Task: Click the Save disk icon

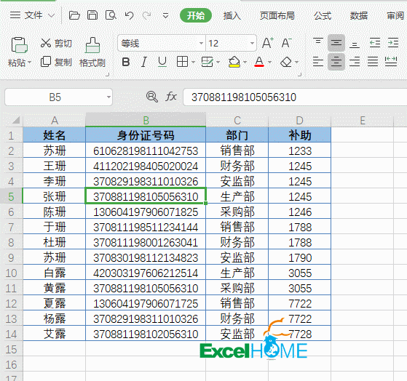Action: pyautogui.click(x=92, y=15)
